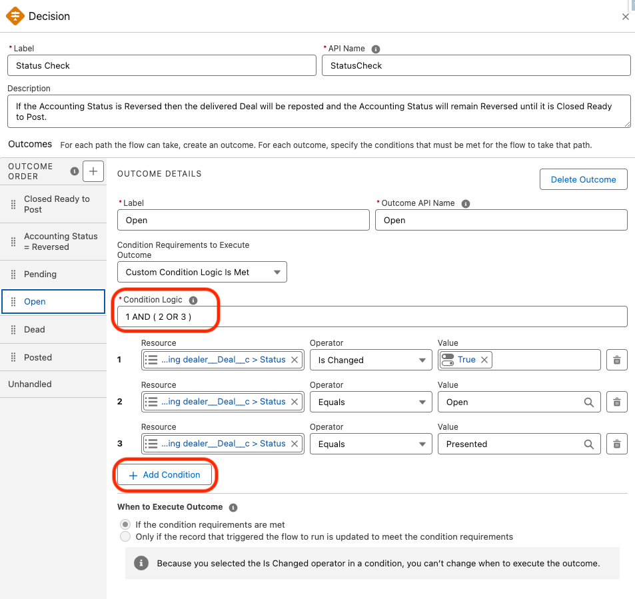635x599 pixels.
Task: Select Closed Ready to Post outcome
Action: [x=53, y=204]
